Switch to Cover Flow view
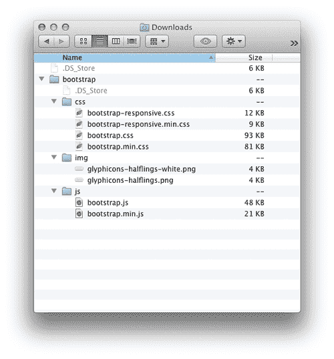 point(132,41)
